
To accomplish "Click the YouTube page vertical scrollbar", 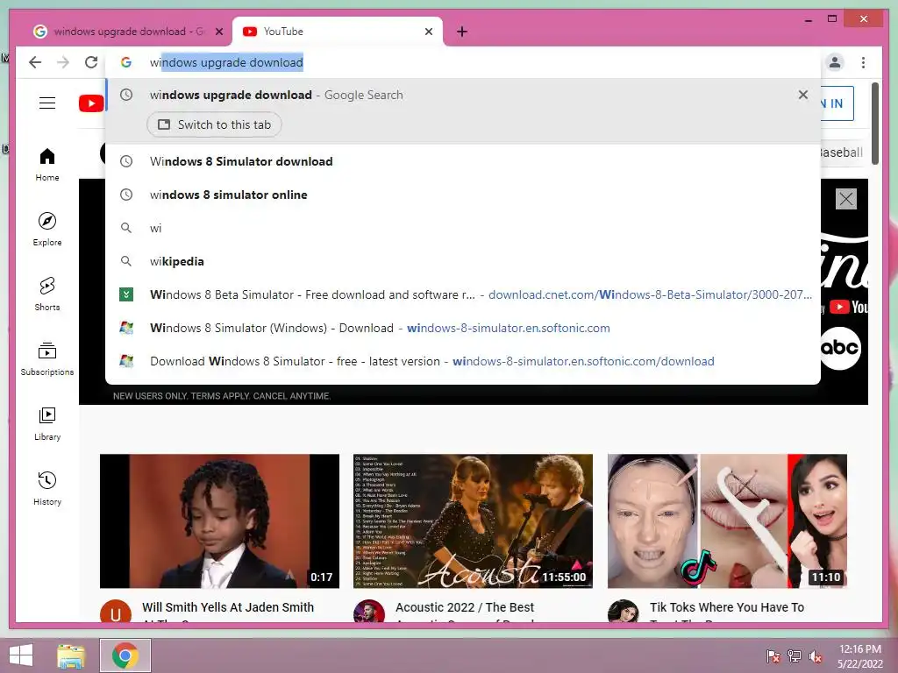I will tap(875, 123).
